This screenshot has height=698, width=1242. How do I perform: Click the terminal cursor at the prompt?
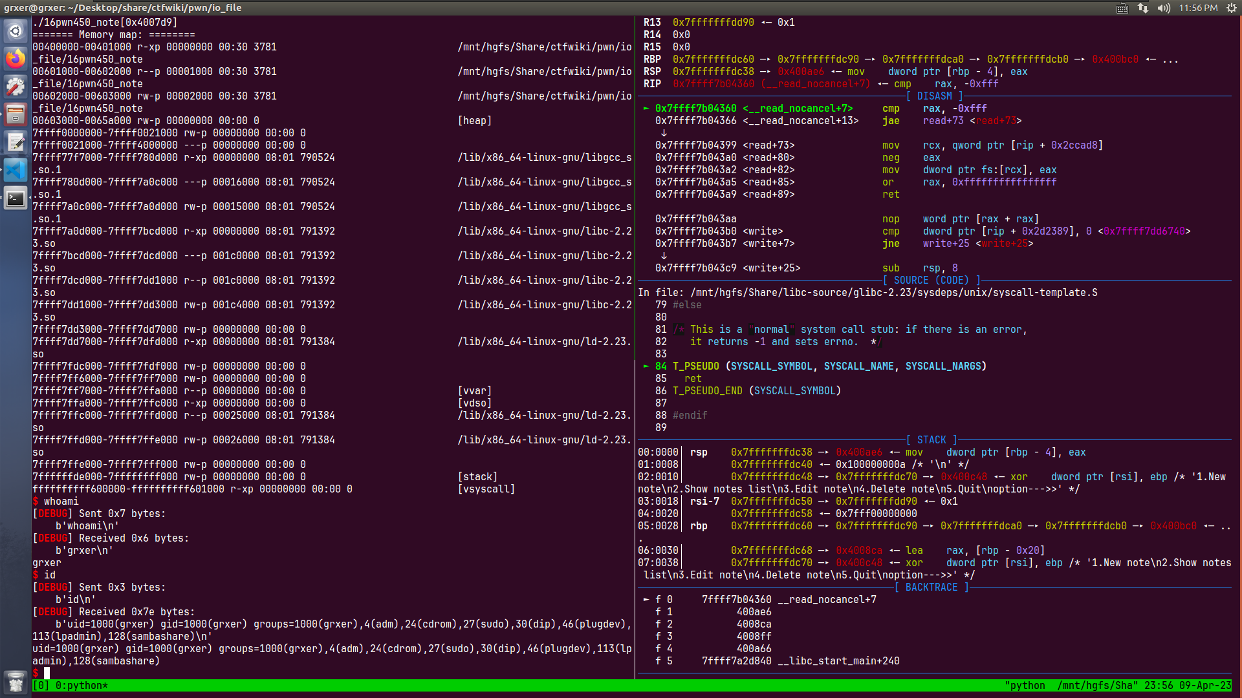pos(47,673)
